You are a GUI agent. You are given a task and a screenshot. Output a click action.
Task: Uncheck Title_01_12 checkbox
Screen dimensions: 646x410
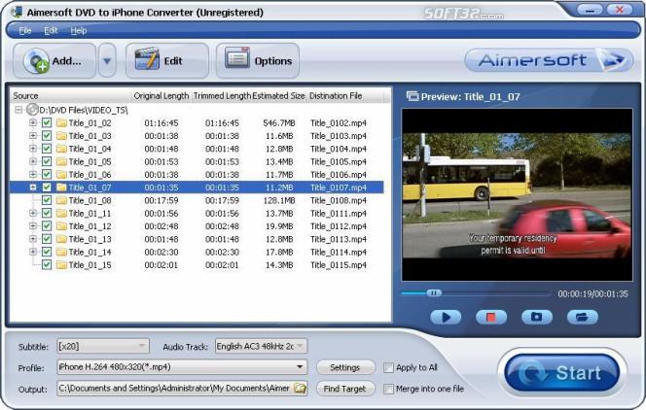pyautogui.click(x=47, y=226)
